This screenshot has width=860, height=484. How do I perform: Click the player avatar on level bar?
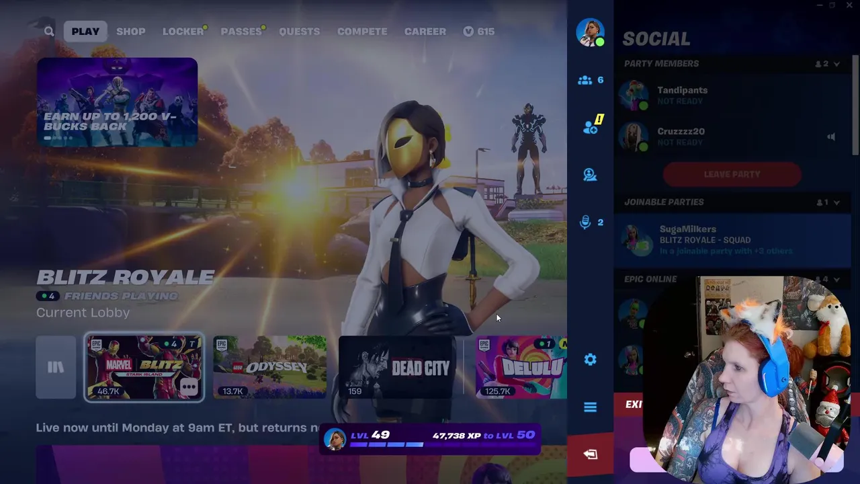click(x=335, y=439)
